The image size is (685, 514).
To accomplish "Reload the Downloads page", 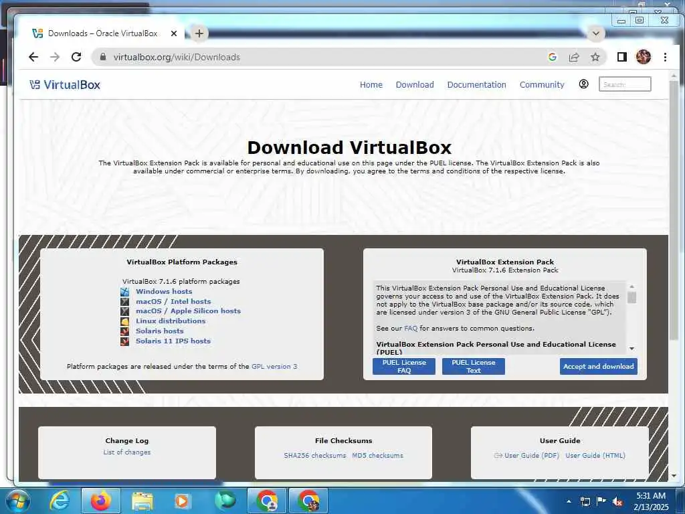I will (76, 57).
